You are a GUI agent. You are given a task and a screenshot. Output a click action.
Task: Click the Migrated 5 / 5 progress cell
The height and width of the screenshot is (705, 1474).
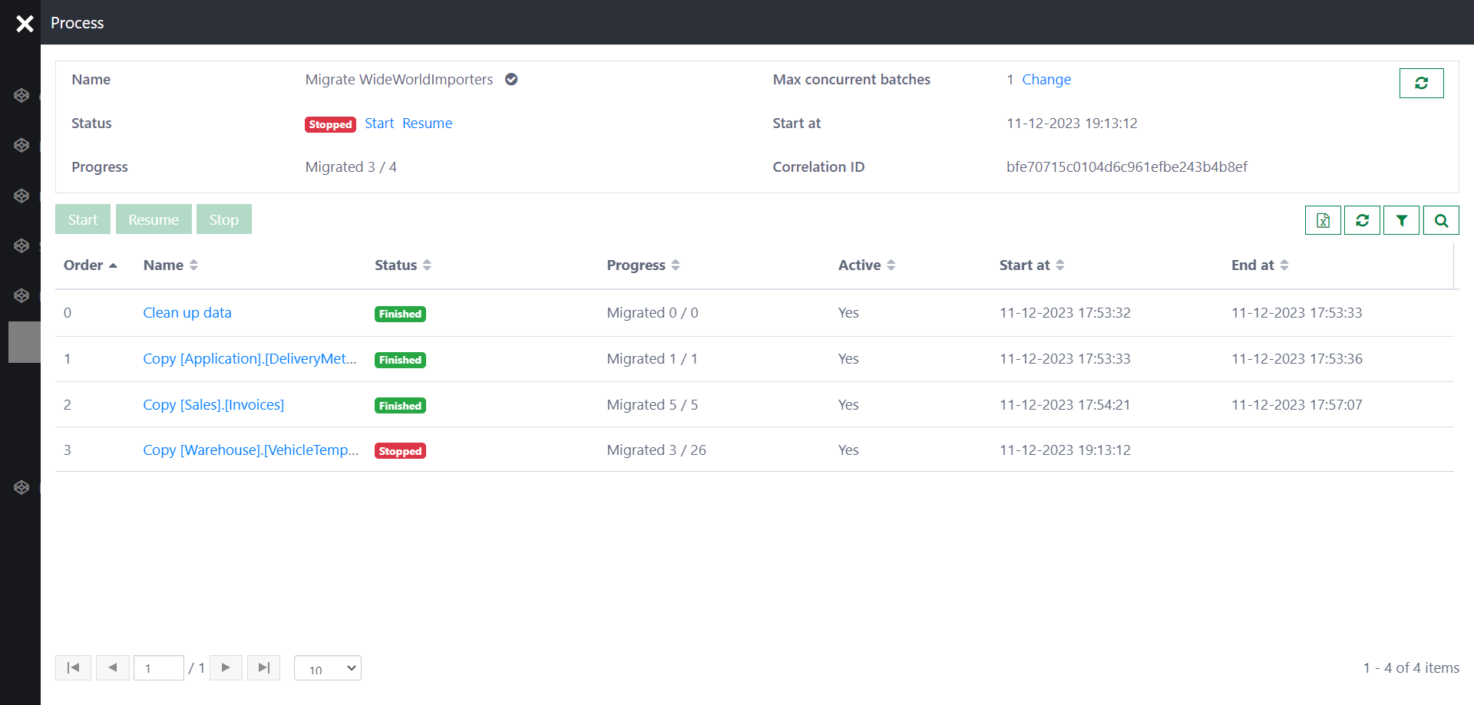[x=653, y=404]
